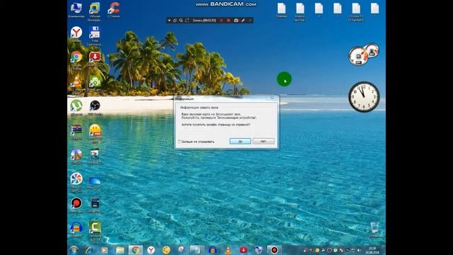The height and width of the screenshot is (255, 453).
Task: Open the OBS Studio desktop shortcut
Action: coord(95,107)
